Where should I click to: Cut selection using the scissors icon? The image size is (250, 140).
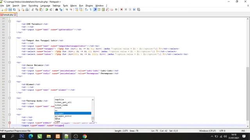point(33,10)
